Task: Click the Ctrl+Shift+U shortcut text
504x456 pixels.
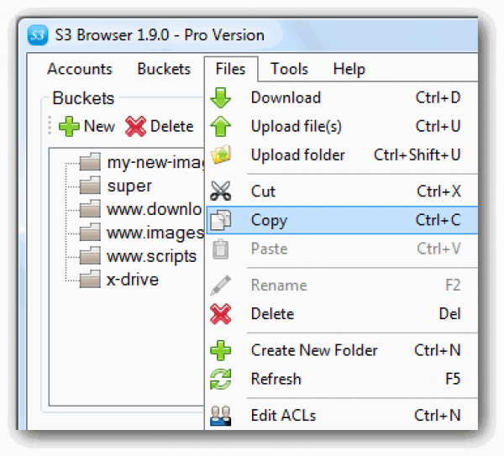Action: pos(417,155)
